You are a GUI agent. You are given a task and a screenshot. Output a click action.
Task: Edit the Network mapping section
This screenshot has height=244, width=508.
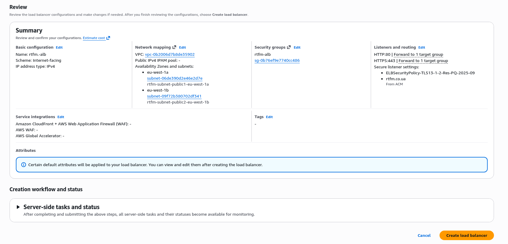(x=182, y=47)
